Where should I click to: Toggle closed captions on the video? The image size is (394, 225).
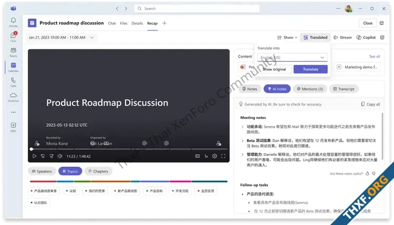tap(198, 156)
